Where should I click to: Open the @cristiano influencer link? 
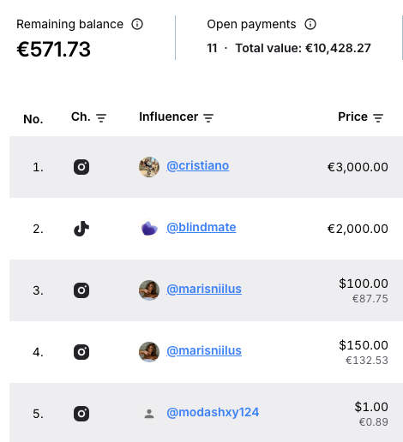198,166
